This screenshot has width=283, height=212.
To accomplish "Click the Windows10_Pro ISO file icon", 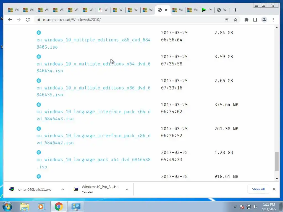I will pyautogui.click(x=76, y=189).
